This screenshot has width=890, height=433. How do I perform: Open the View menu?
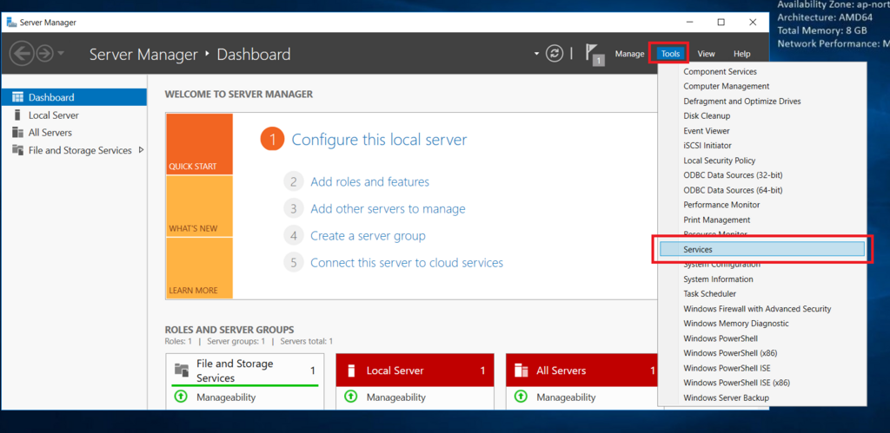pos(706,54)
